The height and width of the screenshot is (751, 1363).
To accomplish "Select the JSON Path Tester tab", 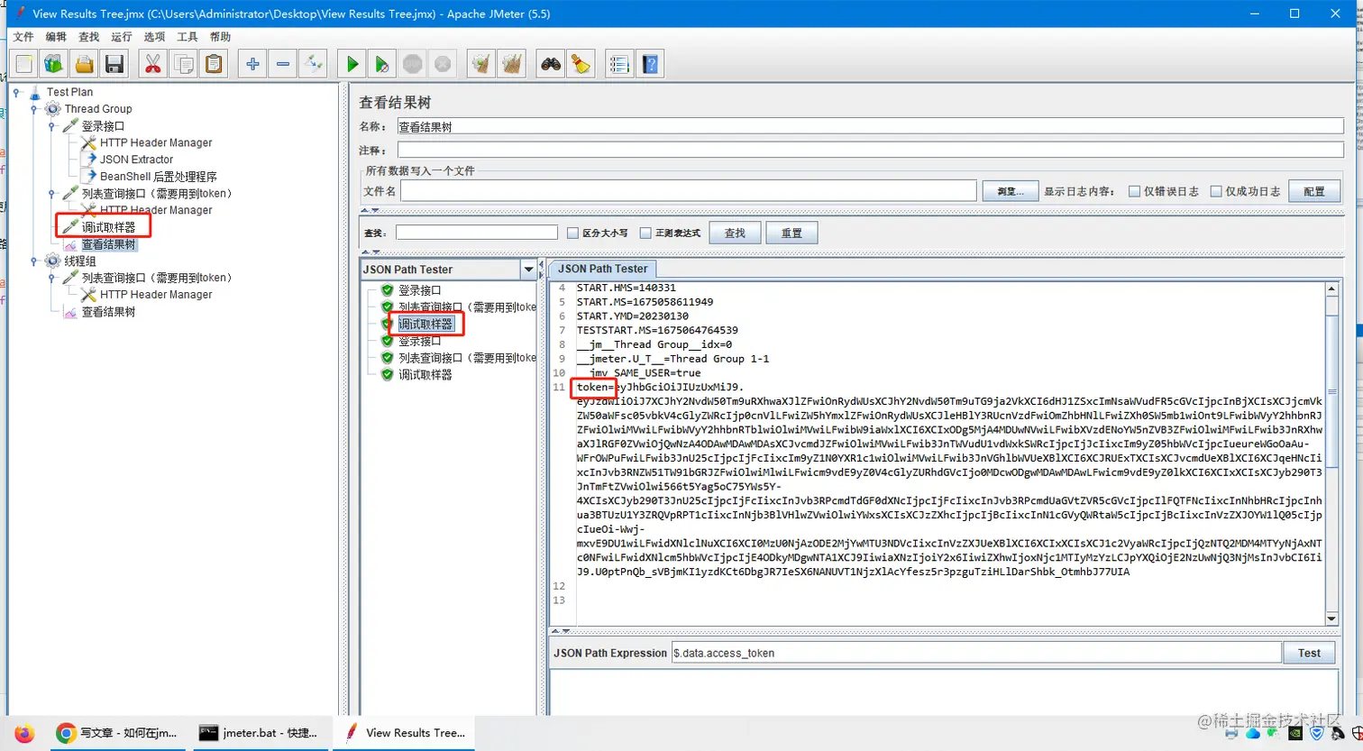I will [602, 269].
